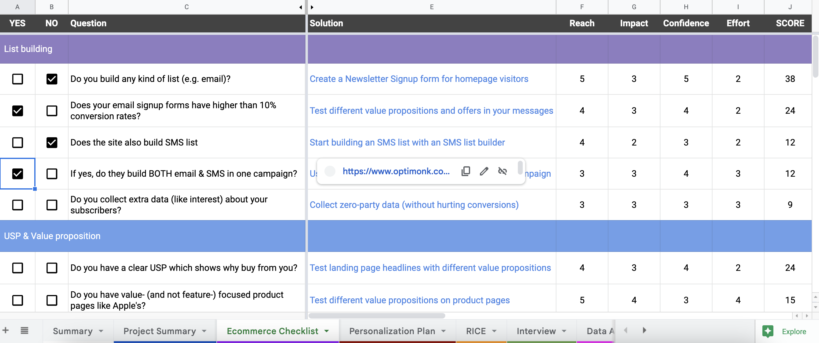
Task: Open the Create a Newsletter Signup form link
Action: [419, 79]
